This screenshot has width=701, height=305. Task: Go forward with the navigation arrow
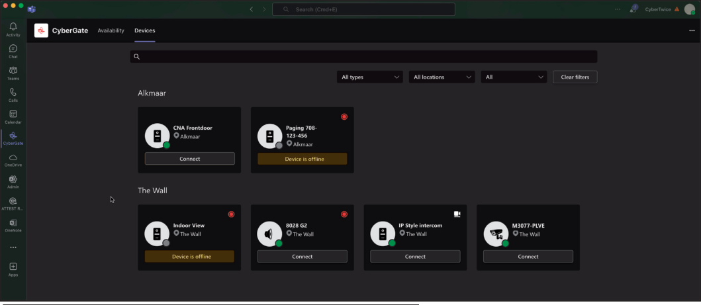[x=264, y=9]
